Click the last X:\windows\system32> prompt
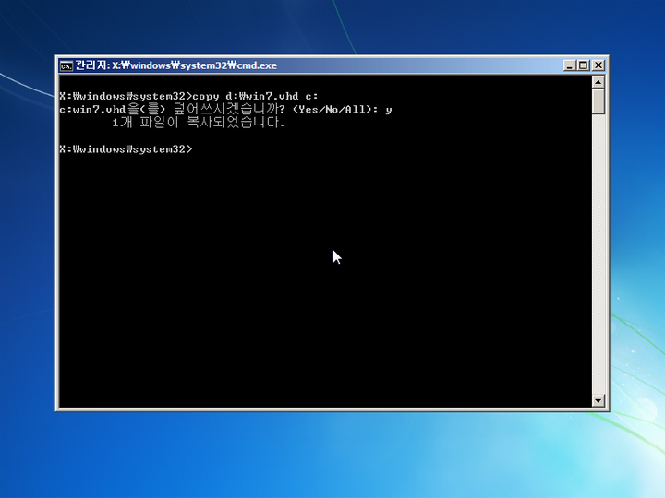 tap(126, 149)
